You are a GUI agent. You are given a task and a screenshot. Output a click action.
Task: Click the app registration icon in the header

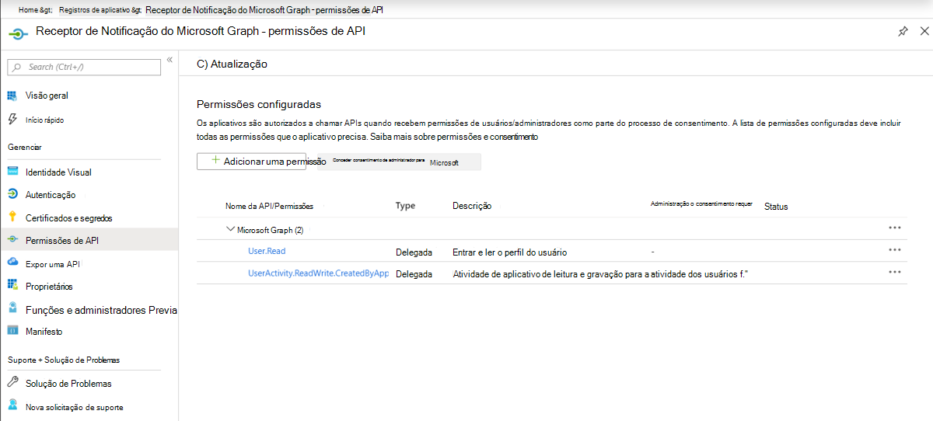click(x=19, y=33)
